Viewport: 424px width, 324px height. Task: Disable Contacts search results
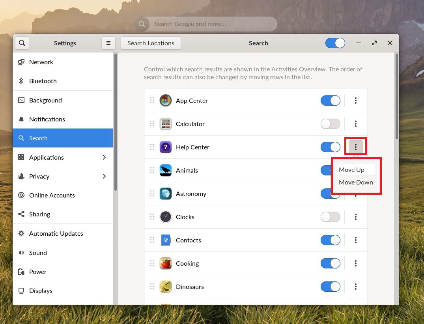[x=331, y=240]
